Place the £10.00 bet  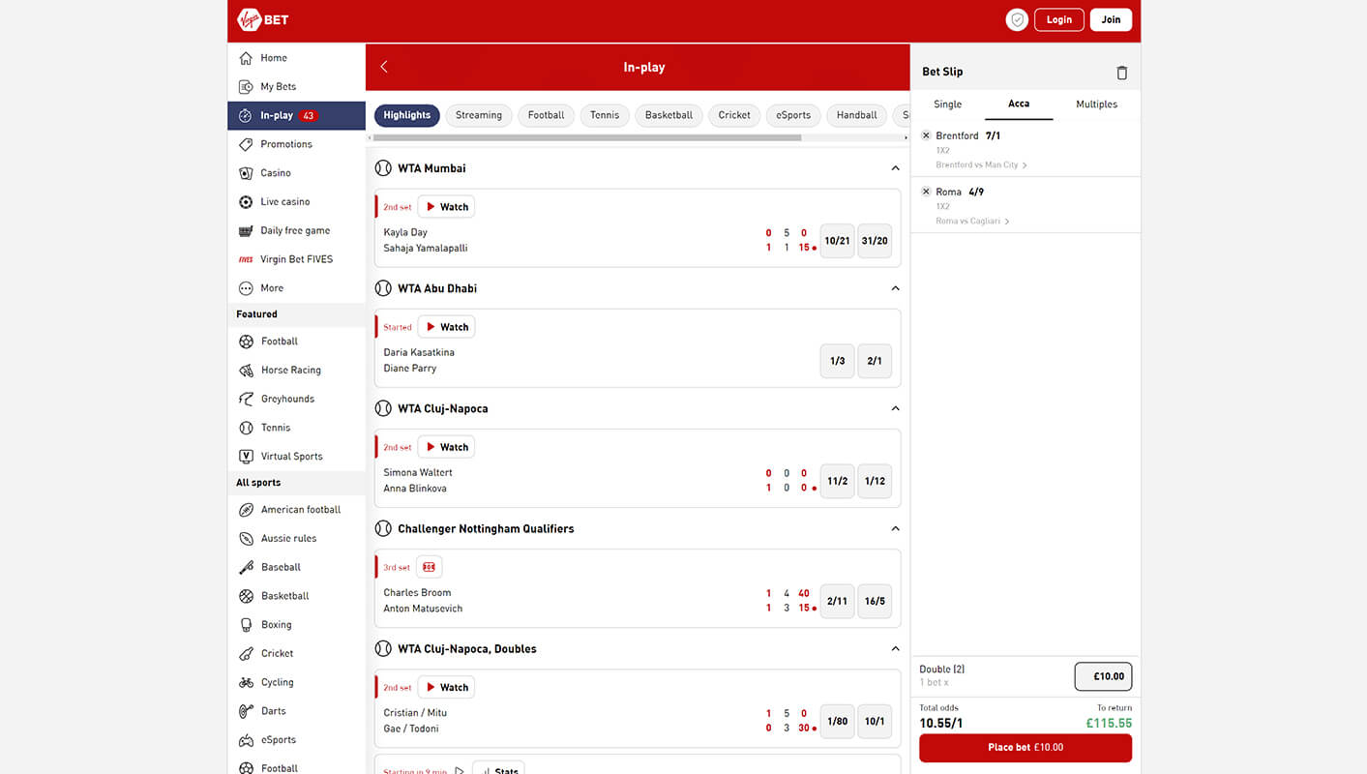pyautogui.click(x=1025, y=748)
